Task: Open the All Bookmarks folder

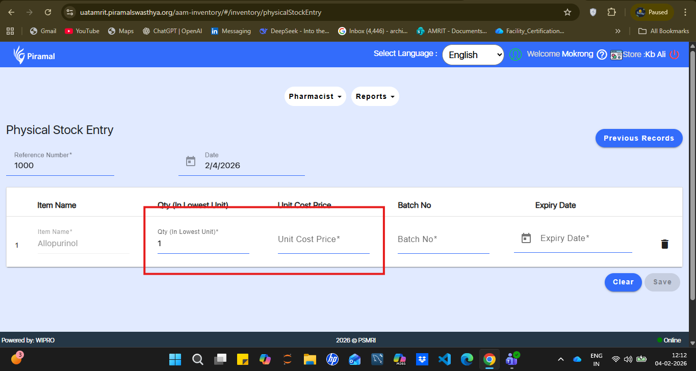Action: pos(664,31)
